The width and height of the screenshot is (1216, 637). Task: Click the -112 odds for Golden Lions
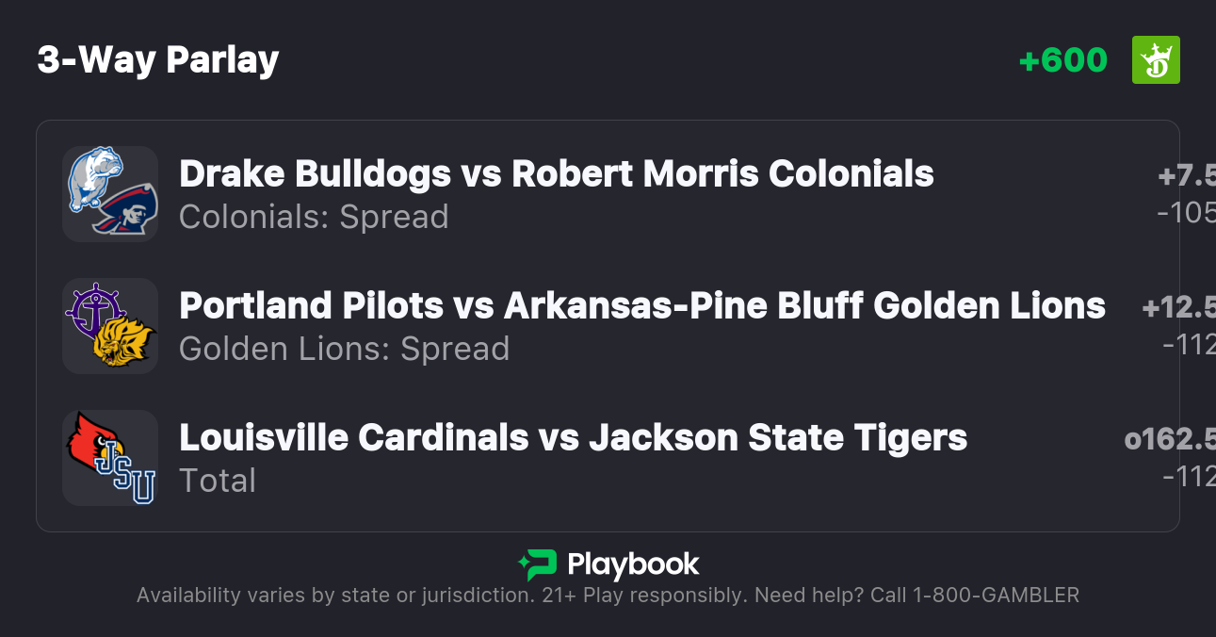[1189, 345]
